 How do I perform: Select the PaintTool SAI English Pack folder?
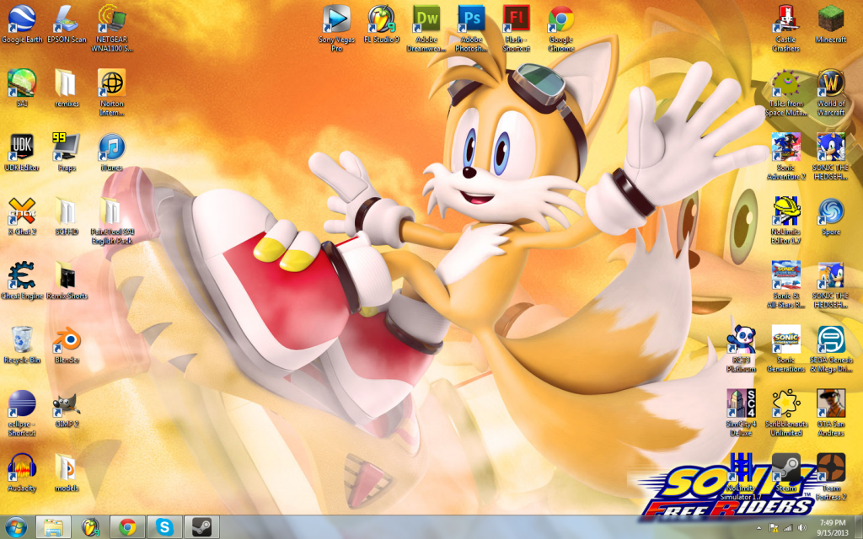point(112,221)
